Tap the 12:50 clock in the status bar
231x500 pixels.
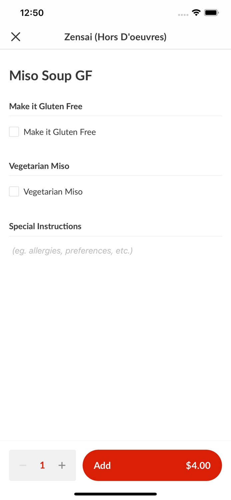click(32, 13)
